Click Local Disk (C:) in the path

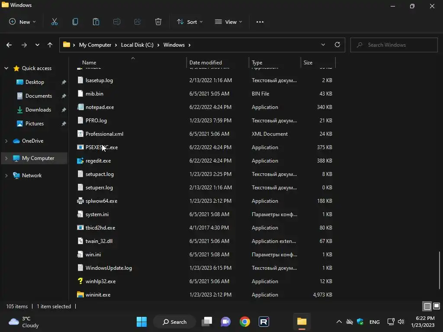(x=137, y=45)
